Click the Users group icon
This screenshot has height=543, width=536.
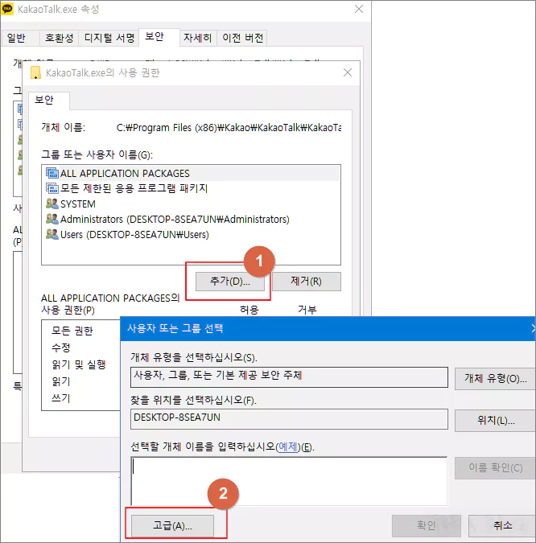(52, 234)
